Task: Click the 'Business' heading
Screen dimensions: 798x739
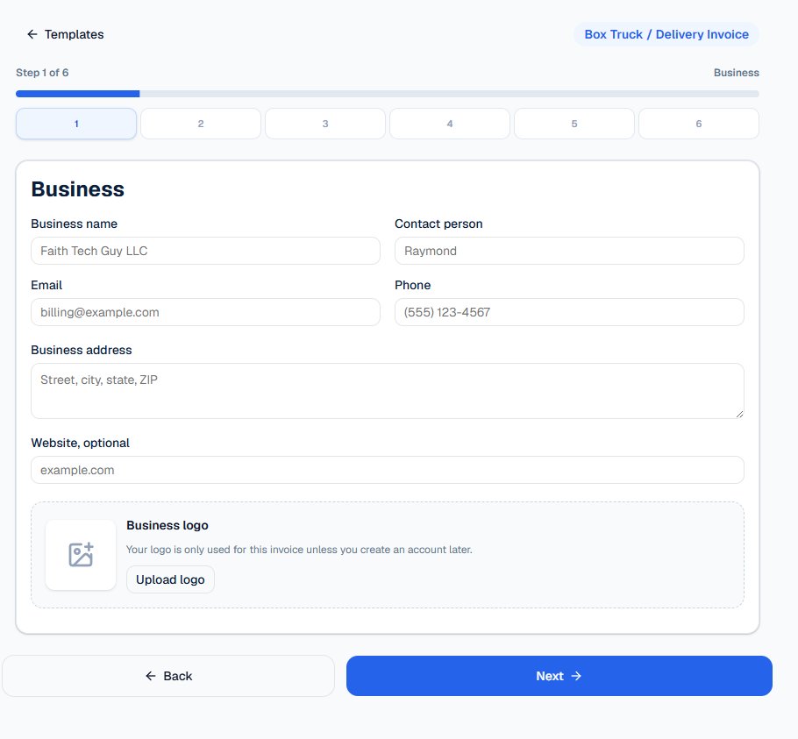Action: point(78,189)
